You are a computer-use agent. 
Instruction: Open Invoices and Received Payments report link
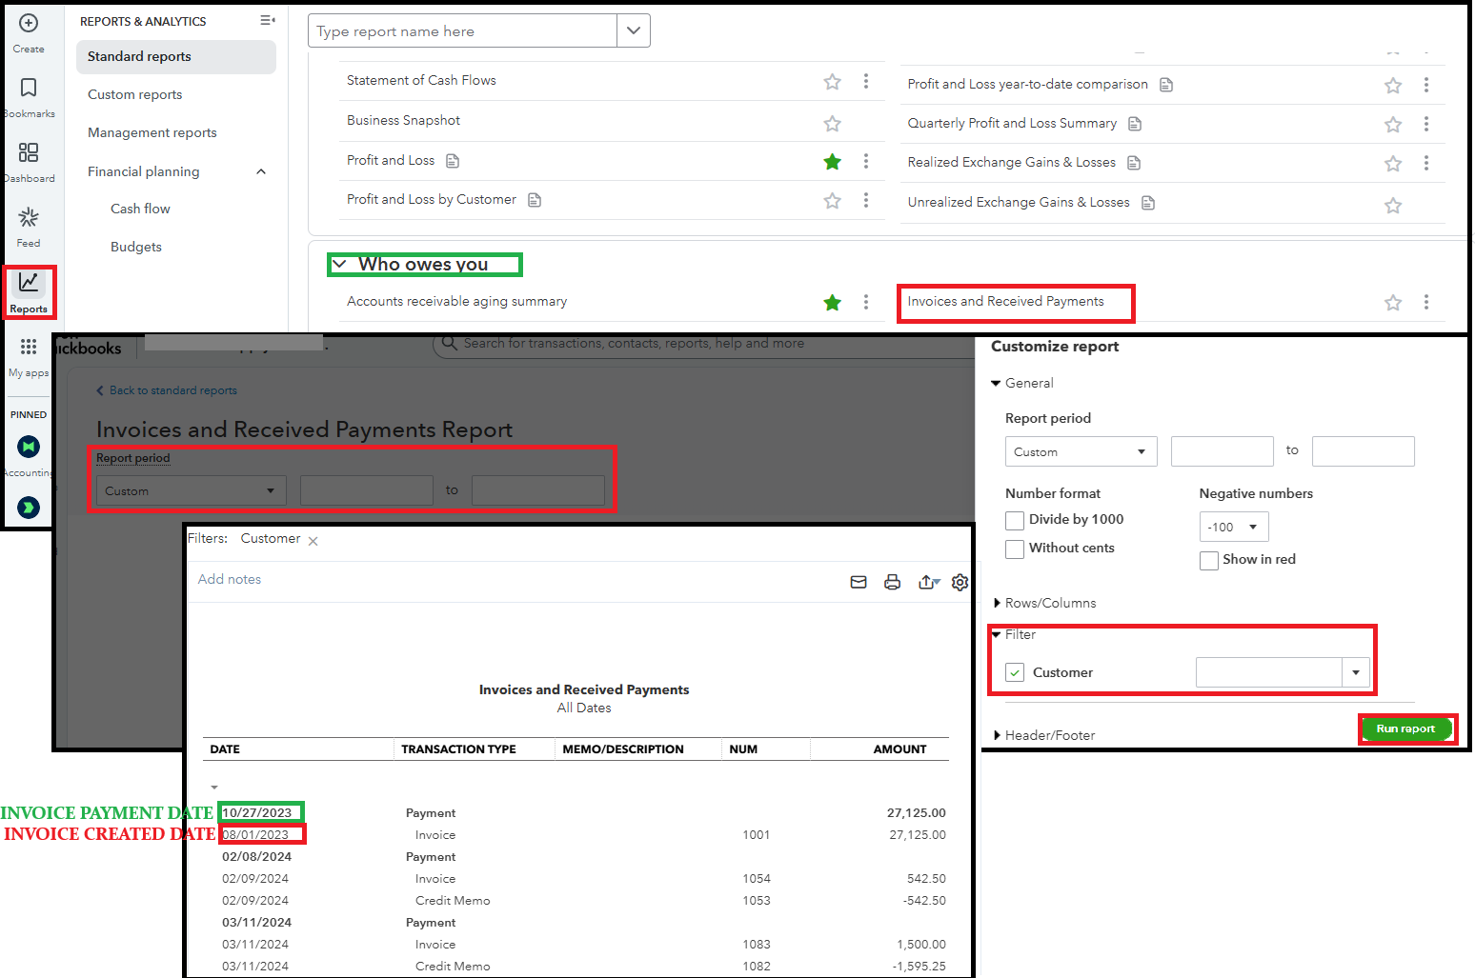[x=1005, y=301]
